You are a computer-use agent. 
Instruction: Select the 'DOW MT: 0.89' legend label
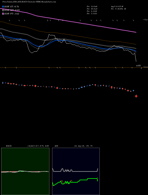tap(12, 10)
